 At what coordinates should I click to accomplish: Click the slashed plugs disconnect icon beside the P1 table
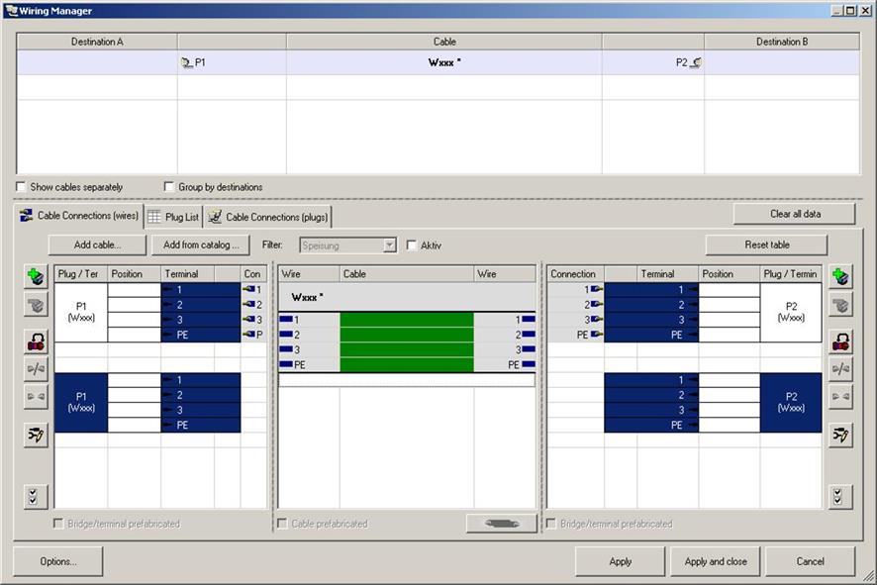36,368
